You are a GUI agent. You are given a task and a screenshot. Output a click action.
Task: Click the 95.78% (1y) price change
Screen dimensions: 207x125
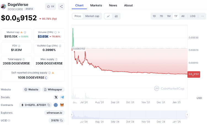pos(48,19)
